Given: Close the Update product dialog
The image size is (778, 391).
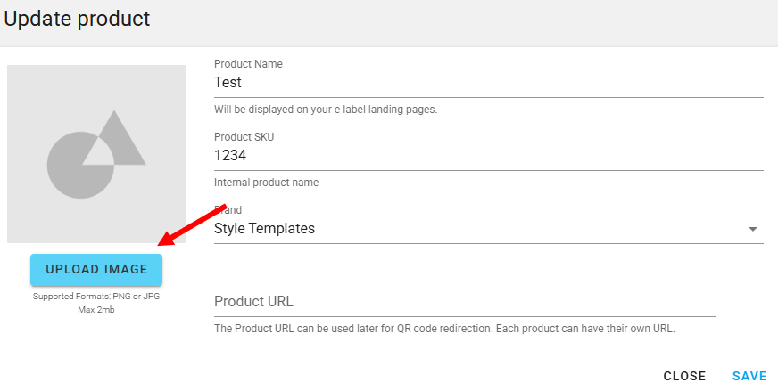Looking at the screenshot, I should (x=684, y=376).
